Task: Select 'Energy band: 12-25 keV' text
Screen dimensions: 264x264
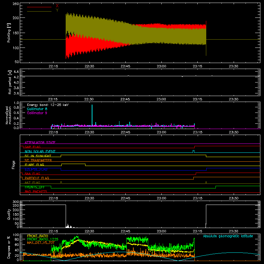Action: tap(48, 105)
